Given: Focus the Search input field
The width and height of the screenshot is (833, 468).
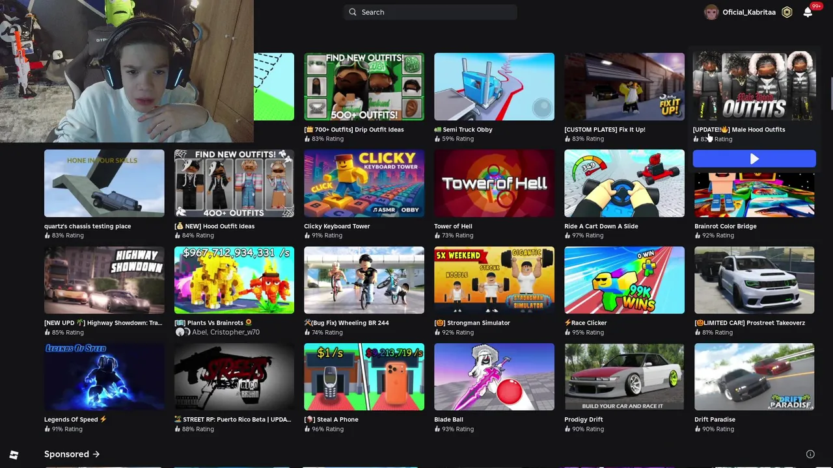Looking at the screenshot, I should pyautogui.click(x=430, y=12).
